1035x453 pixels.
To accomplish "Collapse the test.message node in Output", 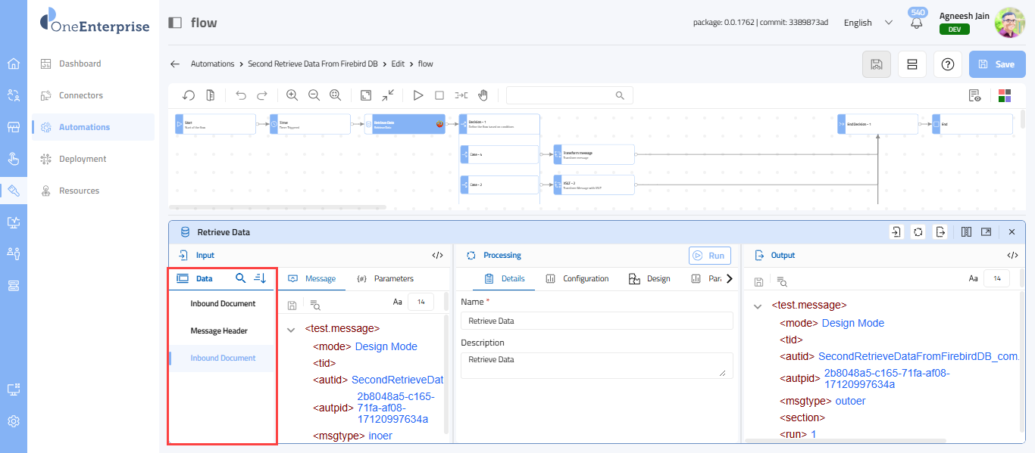I will point(757,306).
